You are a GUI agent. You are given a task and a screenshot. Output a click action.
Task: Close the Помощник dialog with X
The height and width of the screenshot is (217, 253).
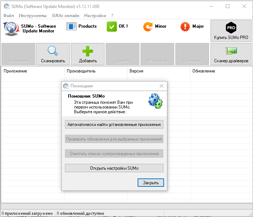coord(162,86)
